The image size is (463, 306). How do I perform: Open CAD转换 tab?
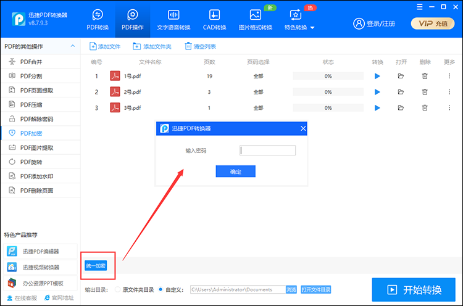[x=214, y=20]
